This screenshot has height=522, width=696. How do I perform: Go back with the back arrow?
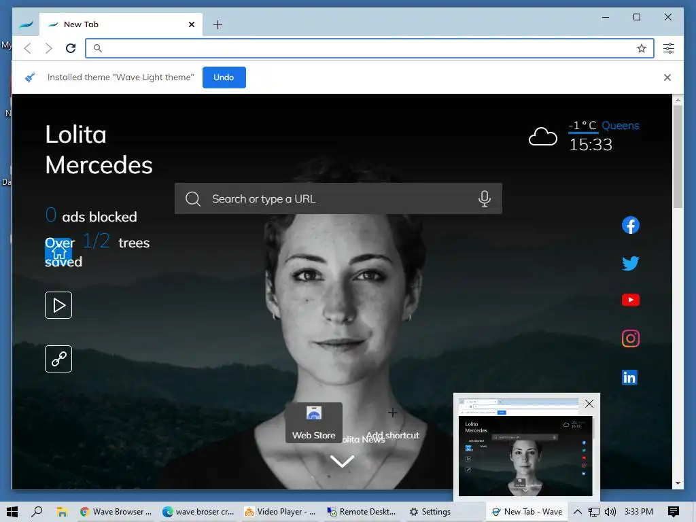pos(27,48)
